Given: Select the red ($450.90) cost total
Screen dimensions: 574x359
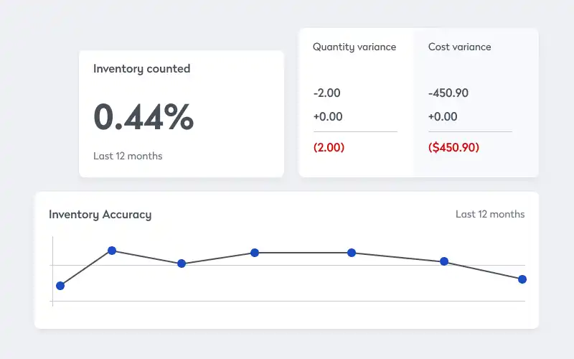Looking at the screenshot, I should 453,147.
